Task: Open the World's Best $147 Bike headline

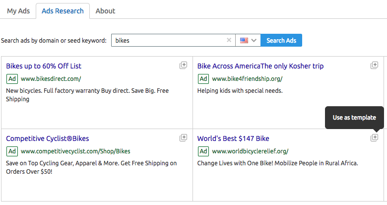Action: click(233, 138)
